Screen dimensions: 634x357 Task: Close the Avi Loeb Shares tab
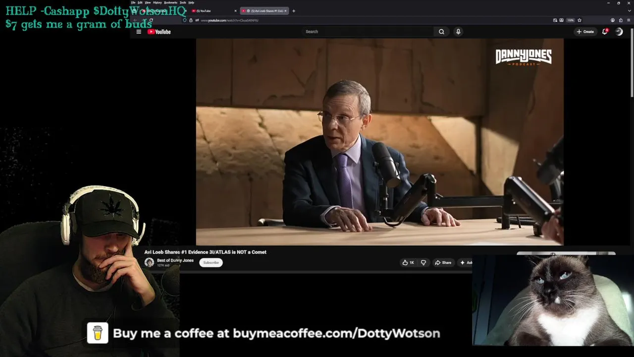[x=285, y=11]
